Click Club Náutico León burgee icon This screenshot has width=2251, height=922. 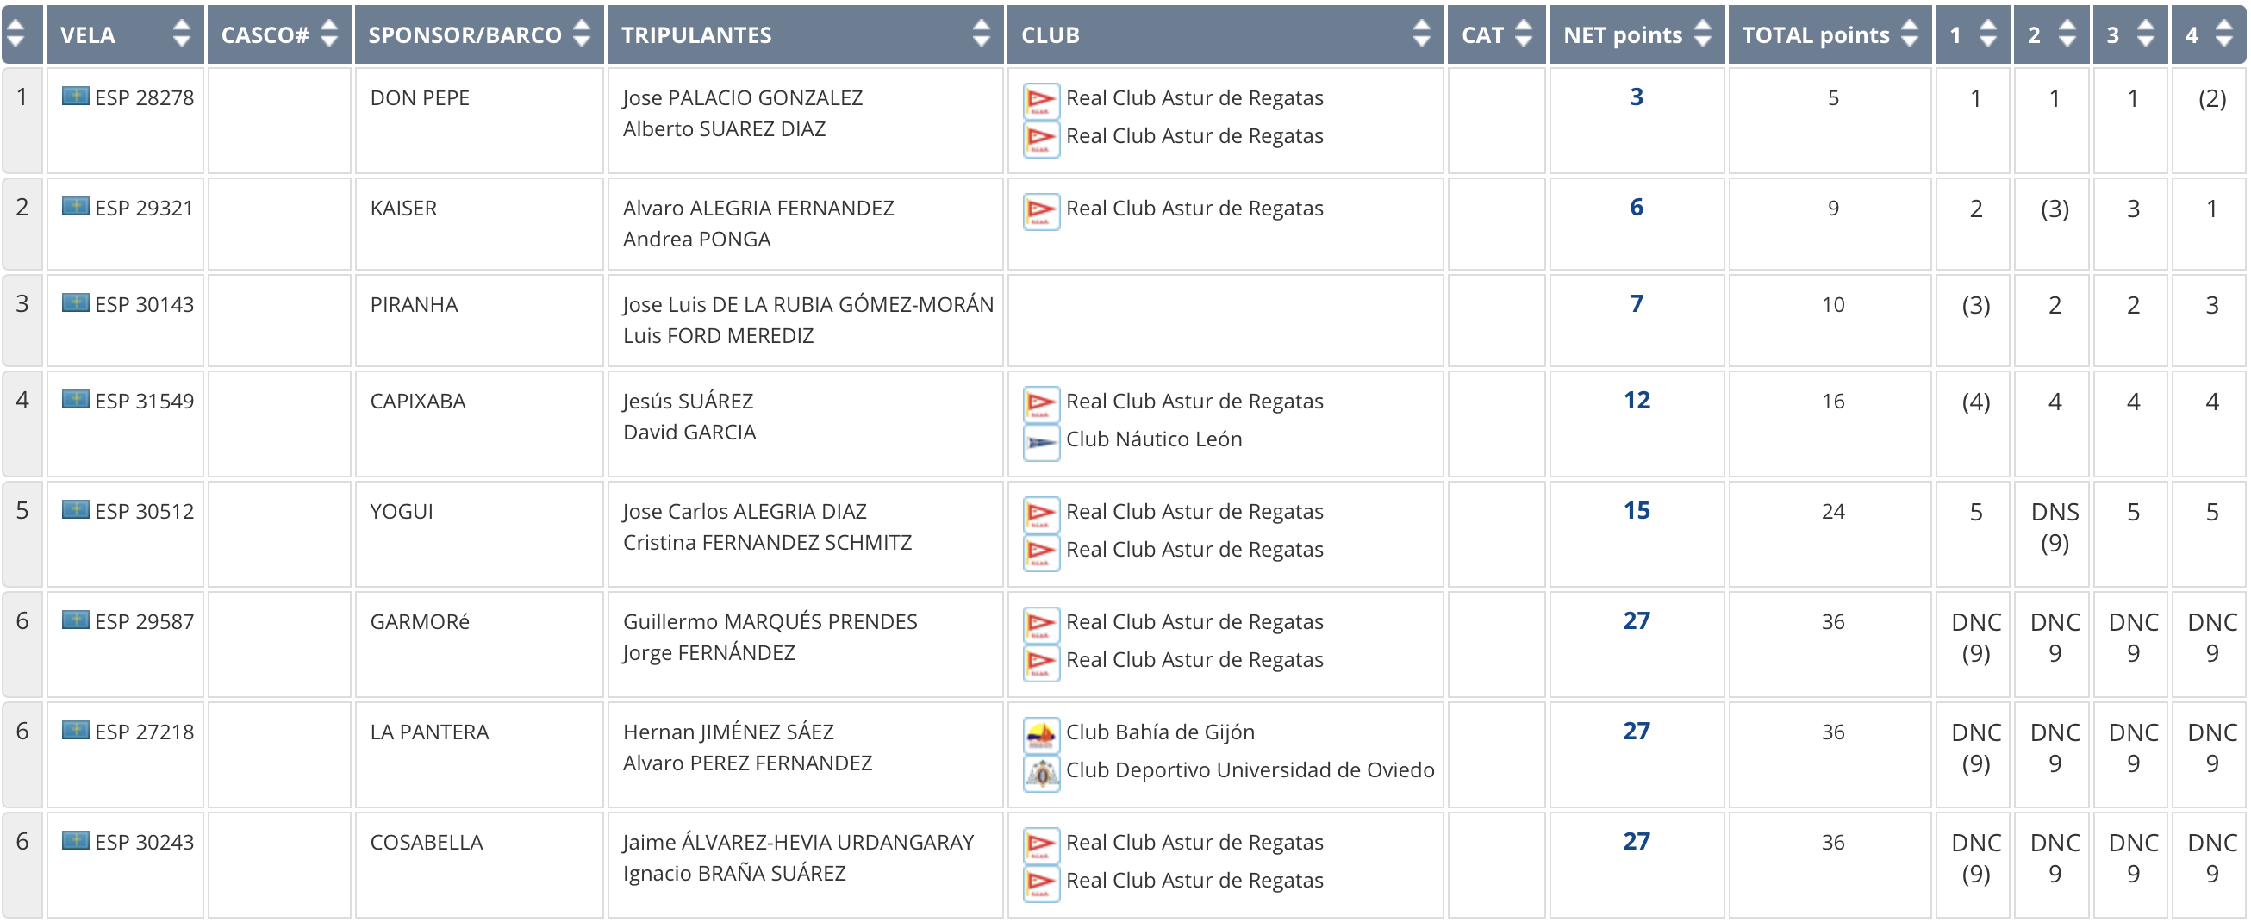(1041, 442)
